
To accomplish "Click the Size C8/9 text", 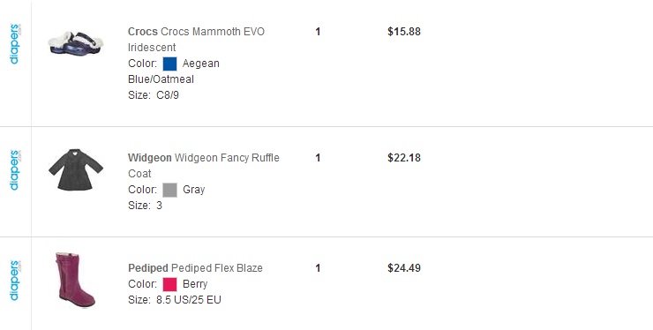I will (x=154, y=95).
